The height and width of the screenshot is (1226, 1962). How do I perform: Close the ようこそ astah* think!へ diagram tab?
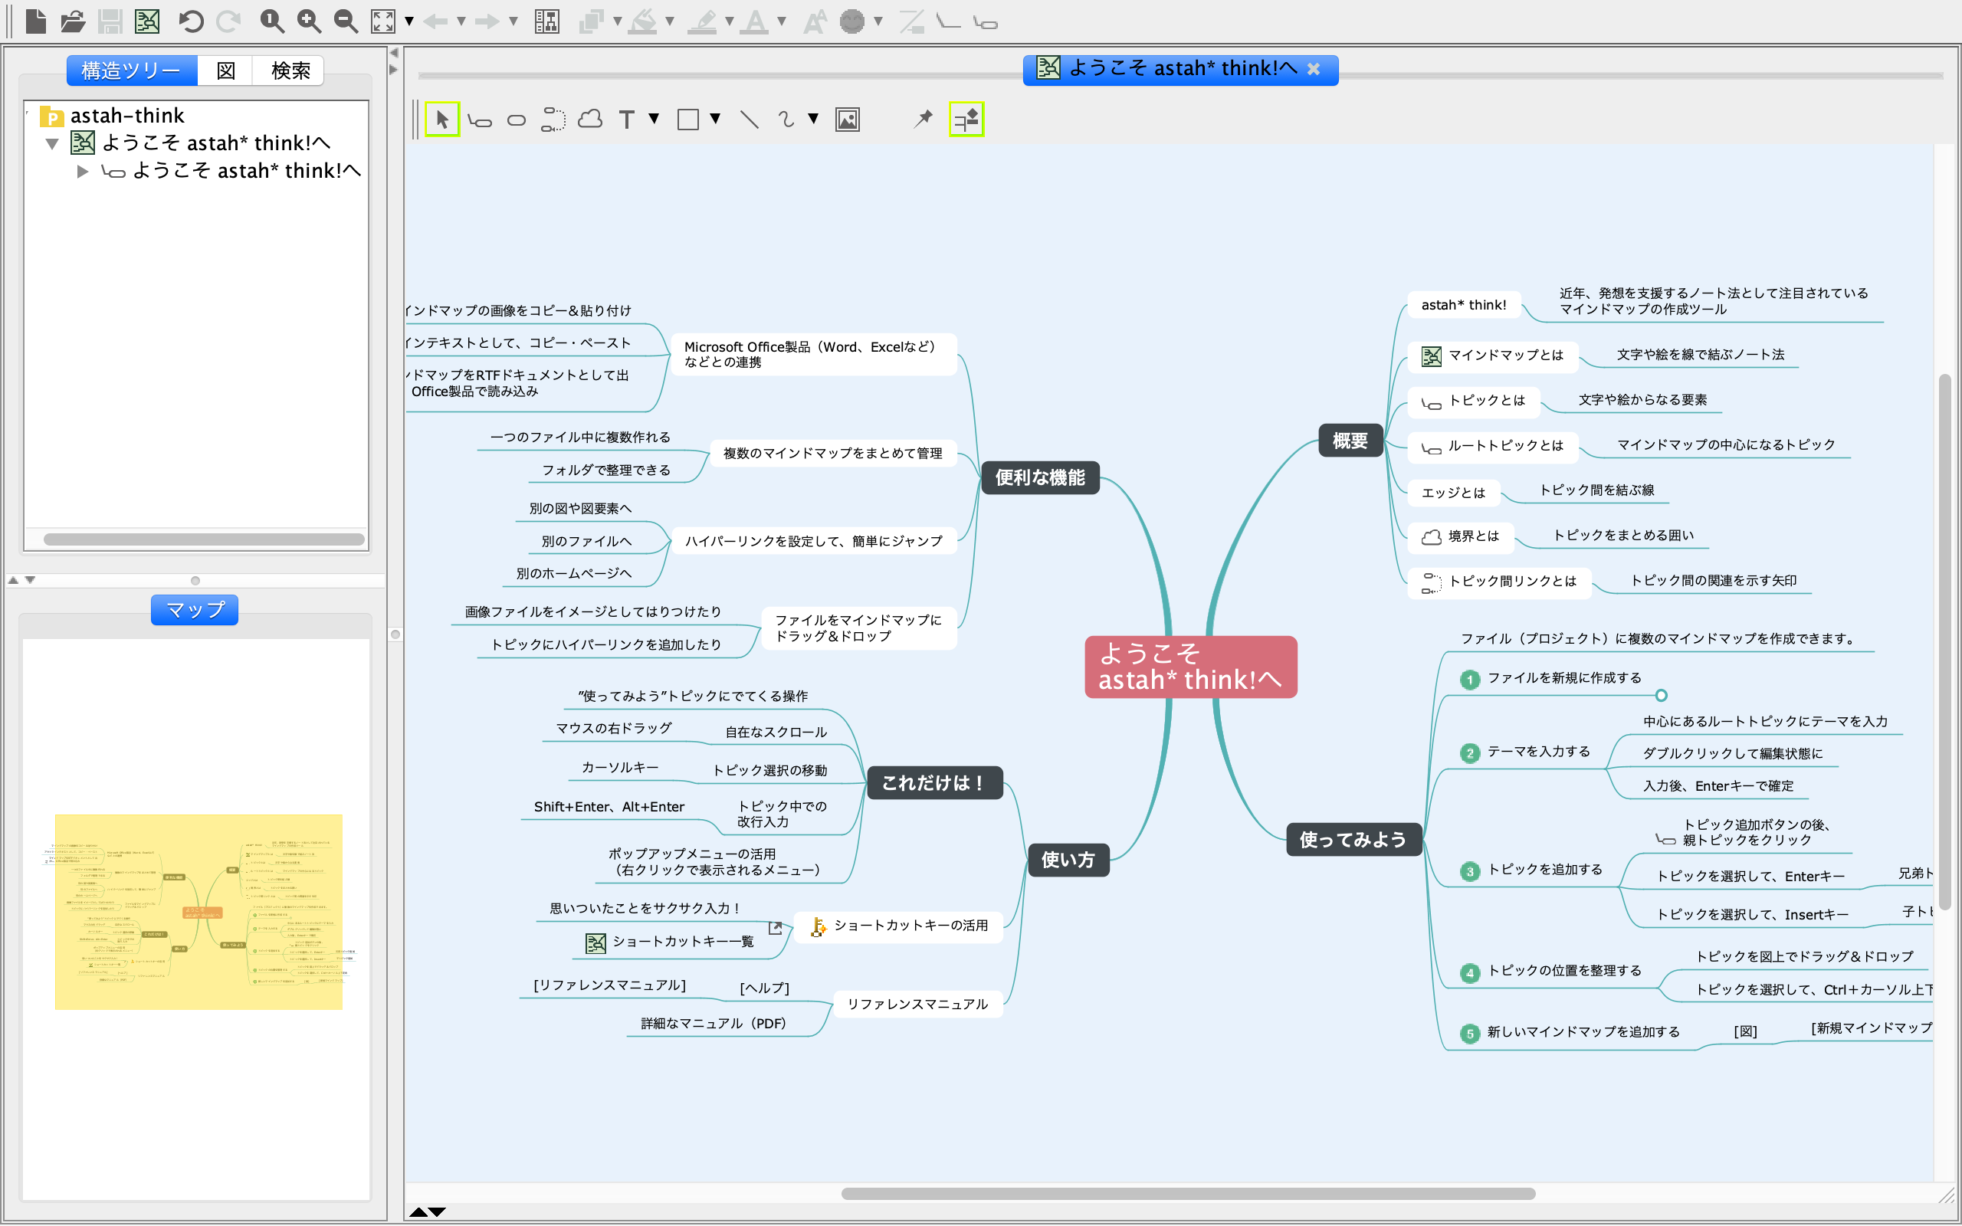(x=1314, y=70)
